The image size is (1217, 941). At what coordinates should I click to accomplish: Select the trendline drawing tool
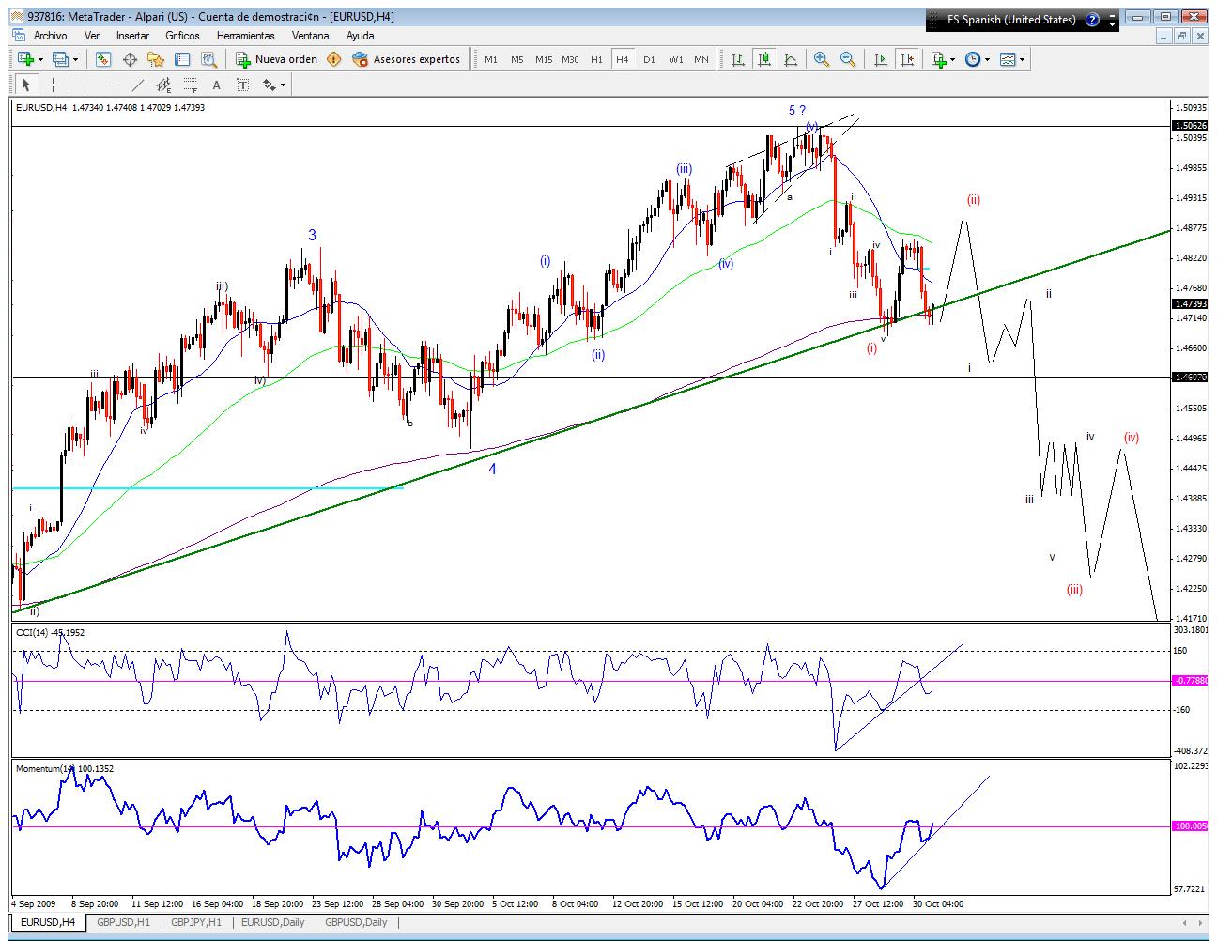(137, 85)
